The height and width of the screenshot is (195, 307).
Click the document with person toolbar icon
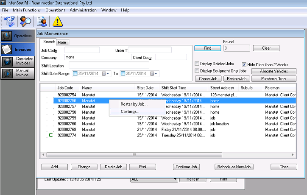(42, 21)
